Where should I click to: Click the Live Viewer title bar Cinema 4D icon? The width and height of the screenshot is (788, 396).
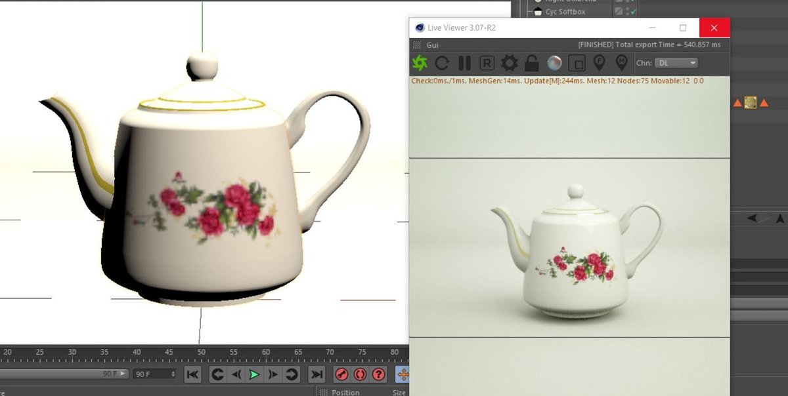(x=420, y=28)
